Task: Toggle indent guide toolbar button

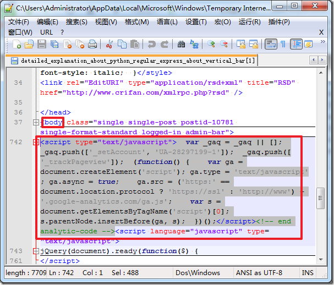Action: [296, 44]
